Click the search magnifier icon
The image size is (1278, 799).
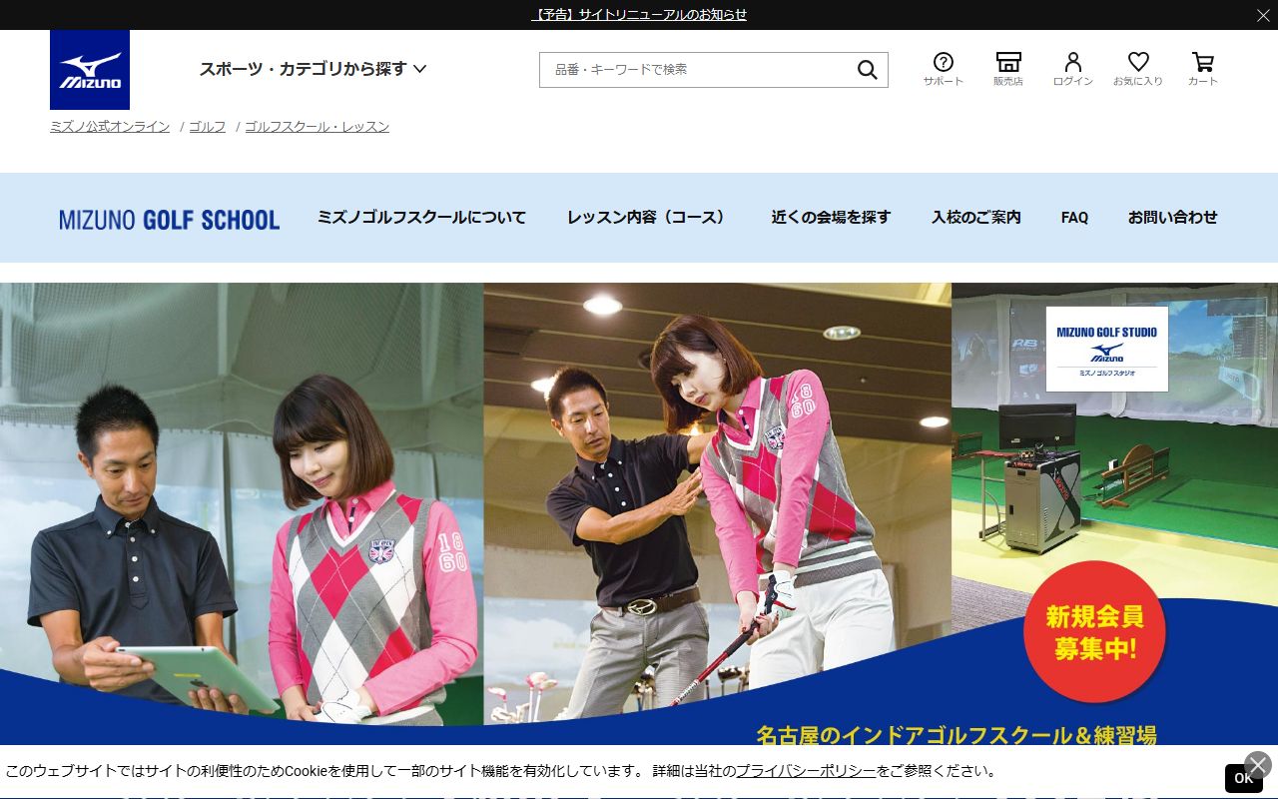(867, 70)
